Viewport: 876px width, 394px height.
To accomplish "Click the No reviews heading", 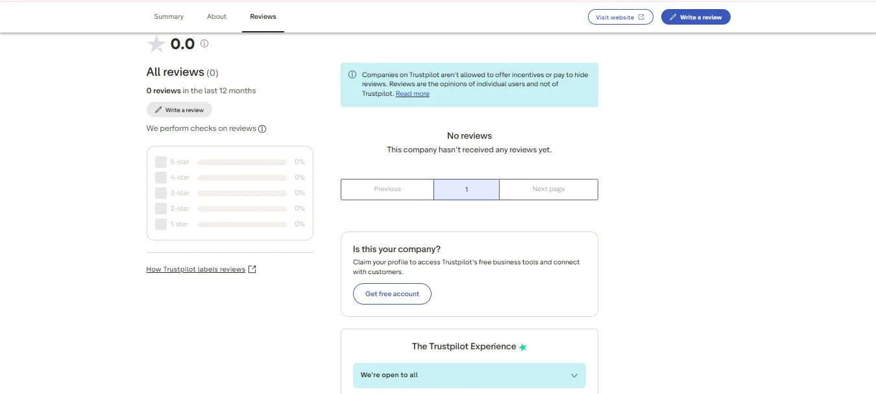I will (469, 136).
